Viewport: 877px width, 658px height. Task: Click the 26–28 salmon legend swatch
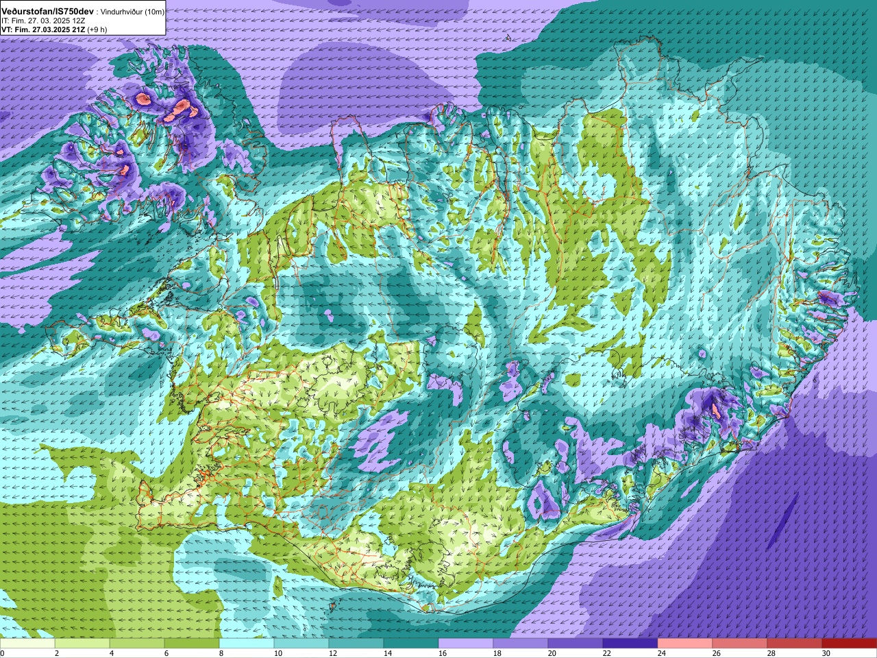click(740, 644)
